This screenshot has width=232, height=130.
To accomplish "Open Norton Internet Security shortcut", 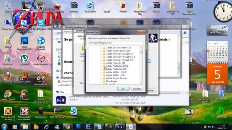I will [8, 114].
